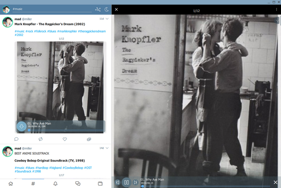Reply to the Mark Knopfler post
281x188 pixels.
pos(16,139)
